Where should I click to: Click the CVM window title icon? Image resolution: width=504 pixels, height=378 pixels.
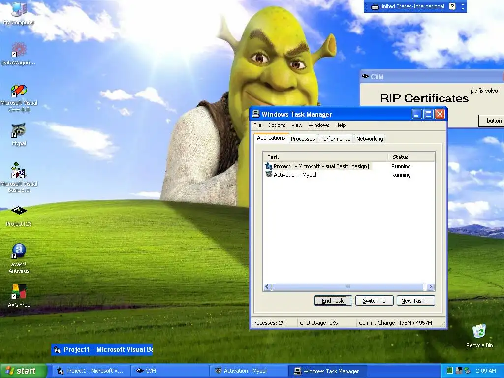click(x=365, y=76)
